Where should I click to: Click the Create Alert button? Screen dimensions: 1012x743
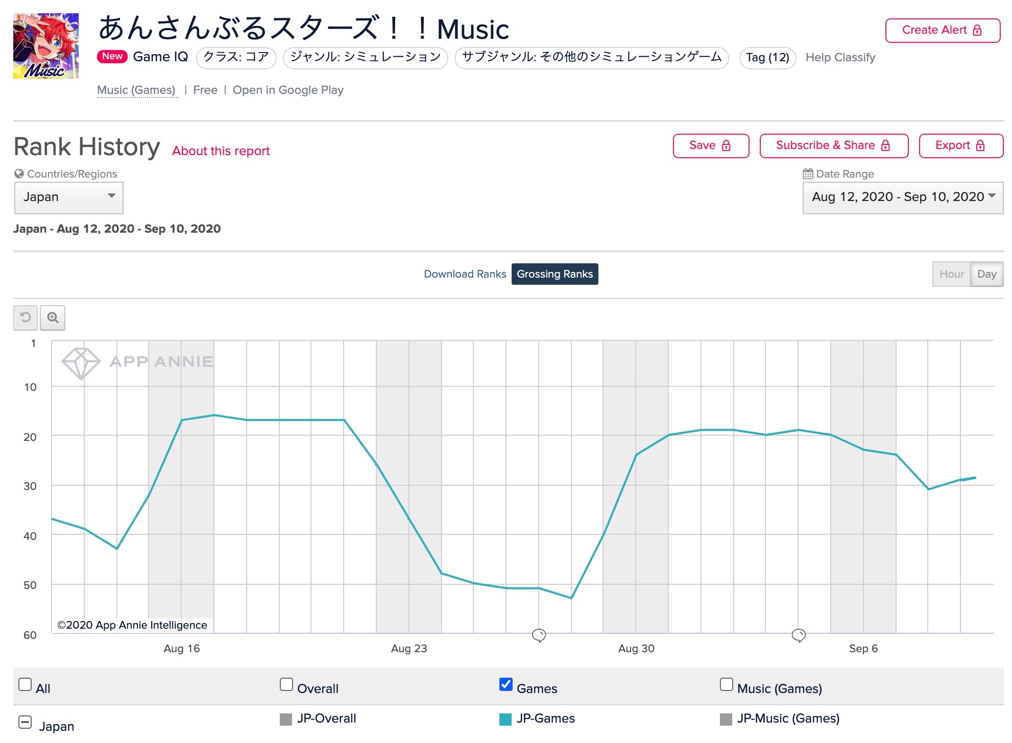tap(943, 30)
